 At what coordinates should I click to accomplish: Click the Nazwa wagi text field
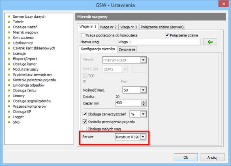(159, 42)
